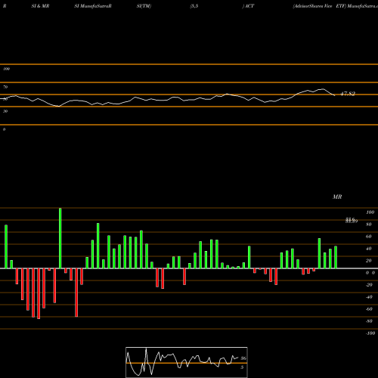
Task: Click the MR axis label 60
Action: 368,237
